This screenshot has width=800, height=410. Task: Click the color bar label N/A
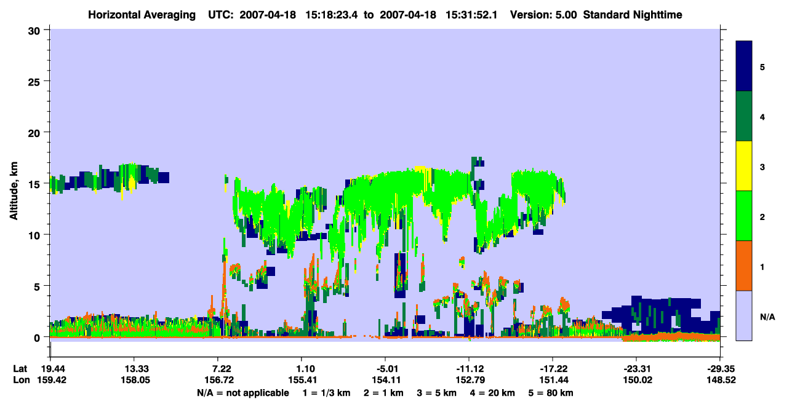coord(767,317)
